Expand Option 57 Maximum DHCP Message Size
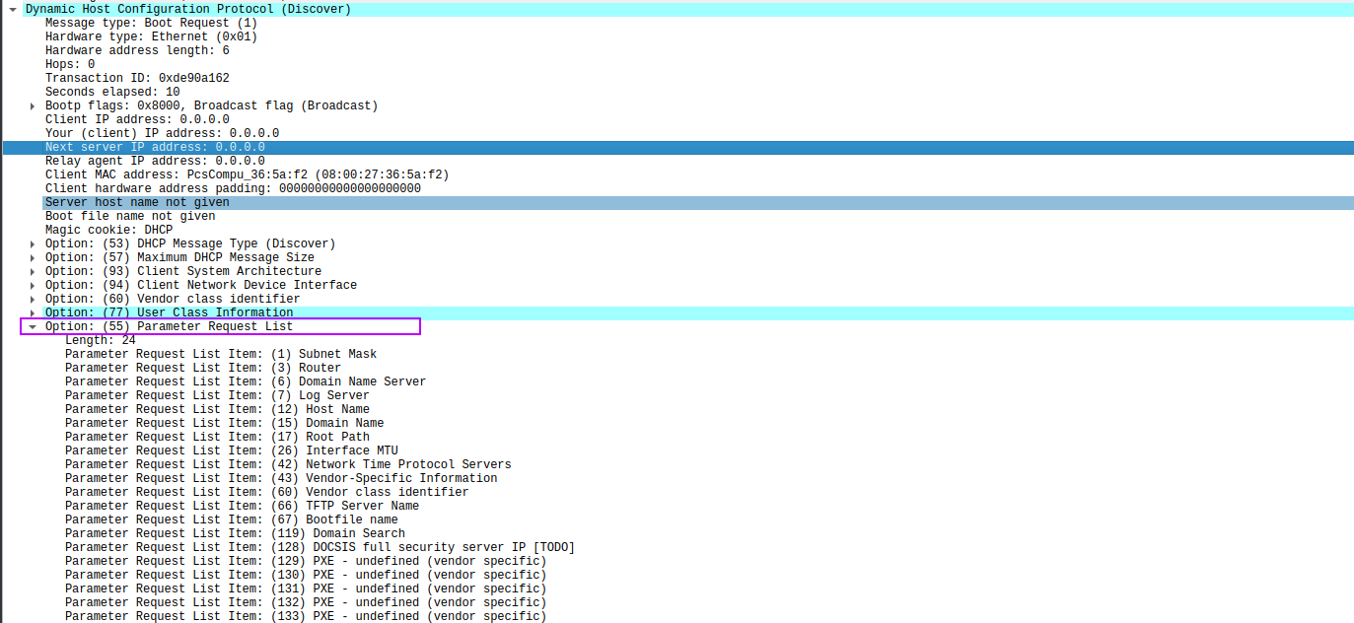Image resolution: width=1354 pixels, height=623 pixels. [x=33, y=257]
